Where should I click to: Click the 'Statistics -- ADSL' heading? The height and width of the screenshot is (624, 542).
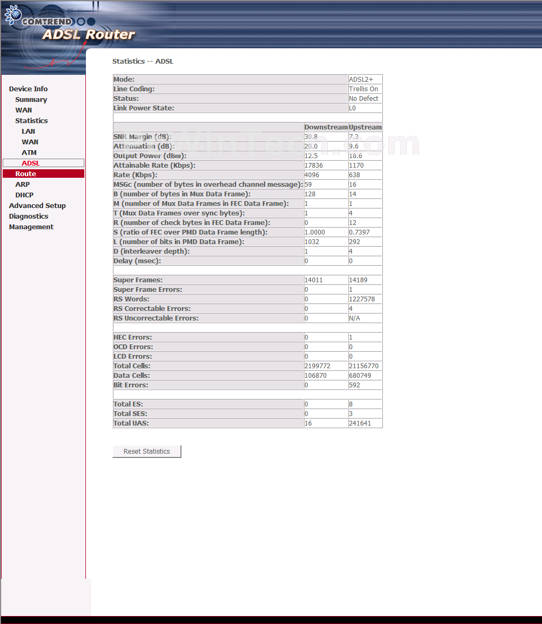(x=143, y=62)
